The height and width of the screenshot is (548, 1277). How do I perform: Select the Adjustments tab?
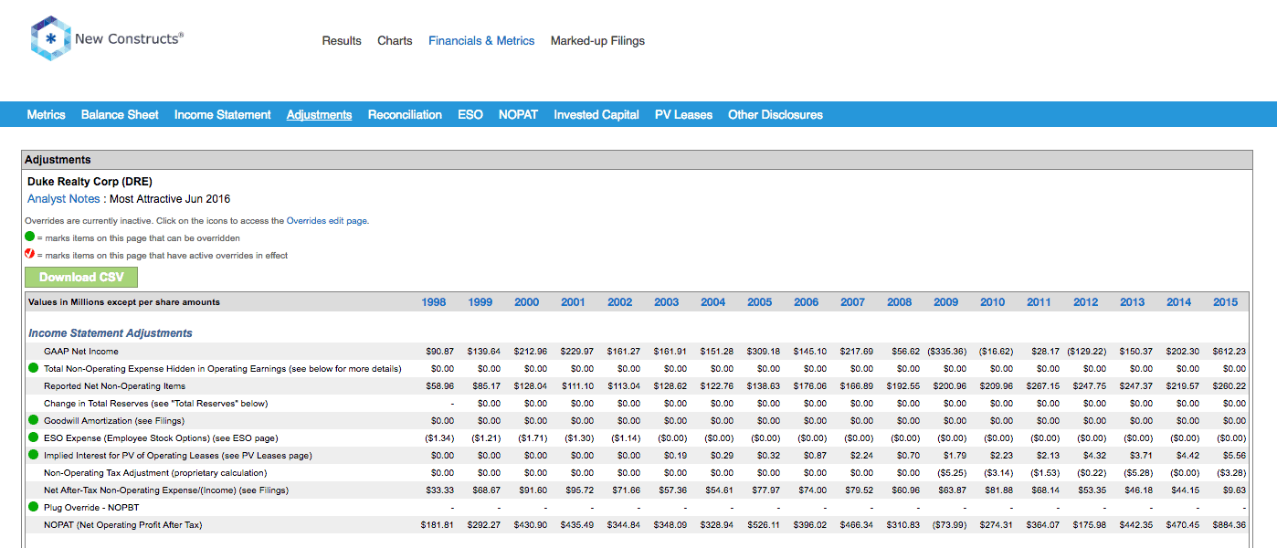pos(319,115)
